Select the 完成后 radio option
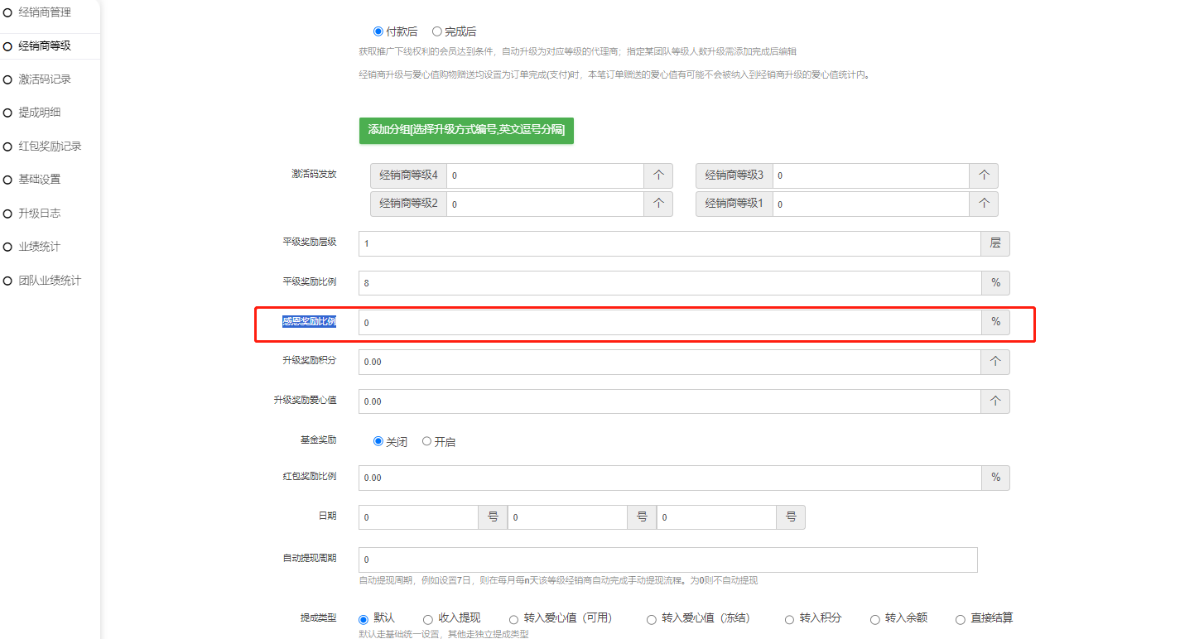The width and height of the screenshot is (1204, 639). (x=437, y=31)
